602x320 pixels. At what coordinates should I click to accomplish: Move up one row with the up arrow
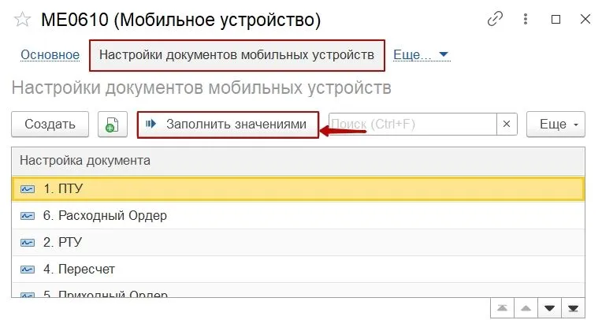(x=525, y=307)
